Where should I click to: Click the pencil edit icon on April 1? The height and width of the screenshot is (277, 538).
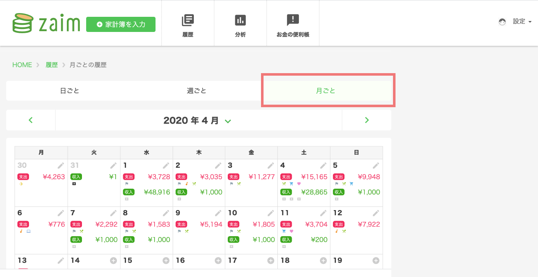[166, 166]
